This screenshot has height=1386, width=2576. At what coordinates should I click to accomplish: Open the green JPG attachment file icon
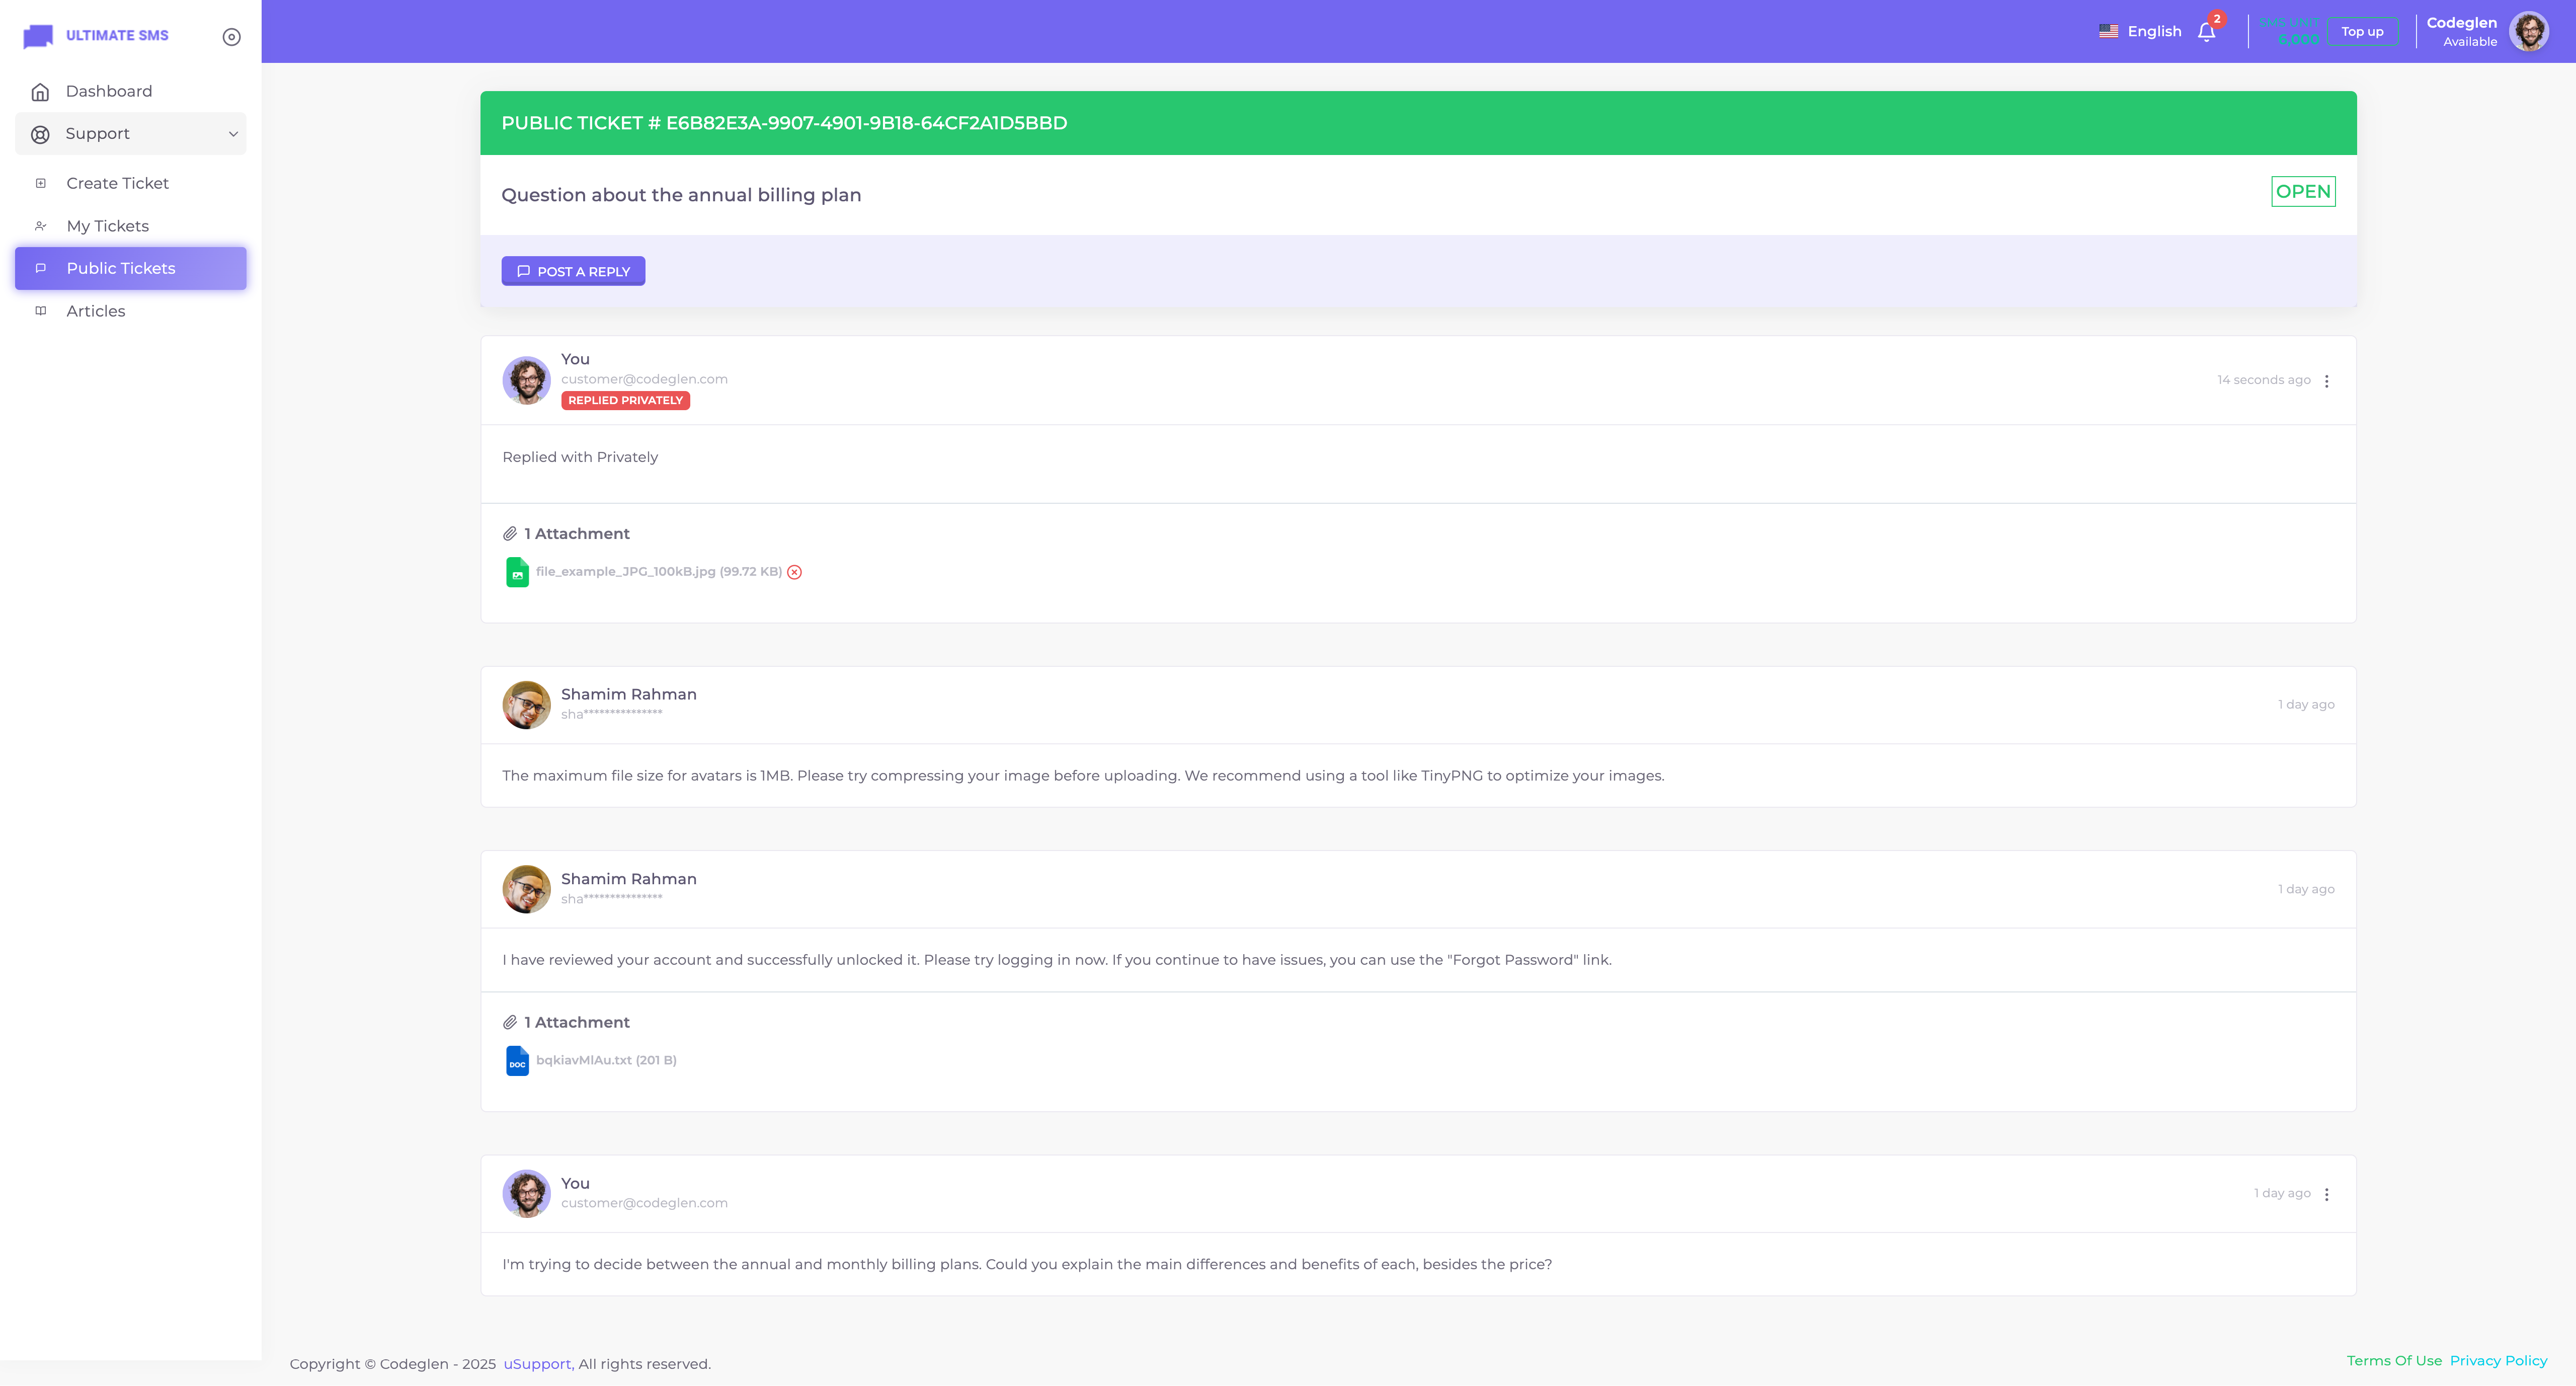coord(517,572)
